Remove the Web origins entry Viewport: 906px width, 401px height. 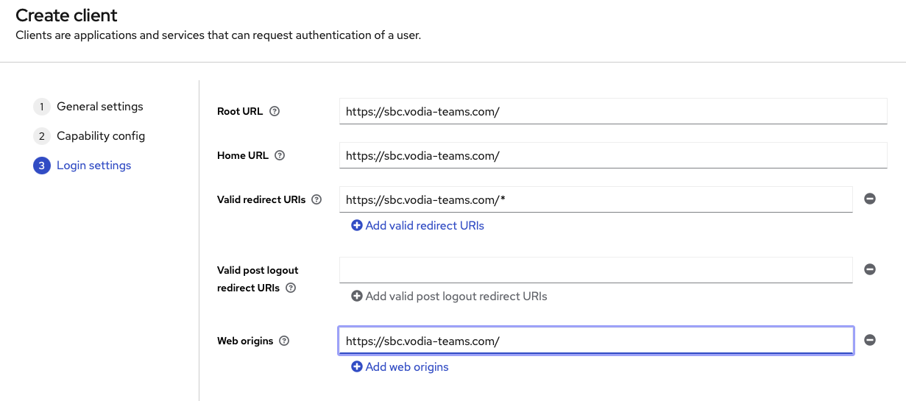tap(870, 340)
